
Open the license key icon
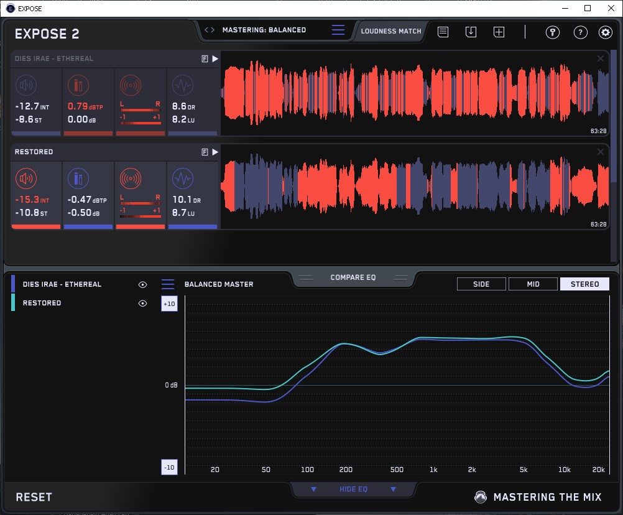[553, 32]
